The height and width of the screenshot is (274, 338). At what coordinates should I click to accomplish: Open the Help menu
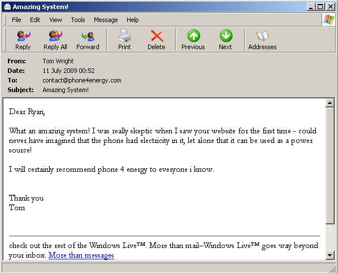point(133,20)
